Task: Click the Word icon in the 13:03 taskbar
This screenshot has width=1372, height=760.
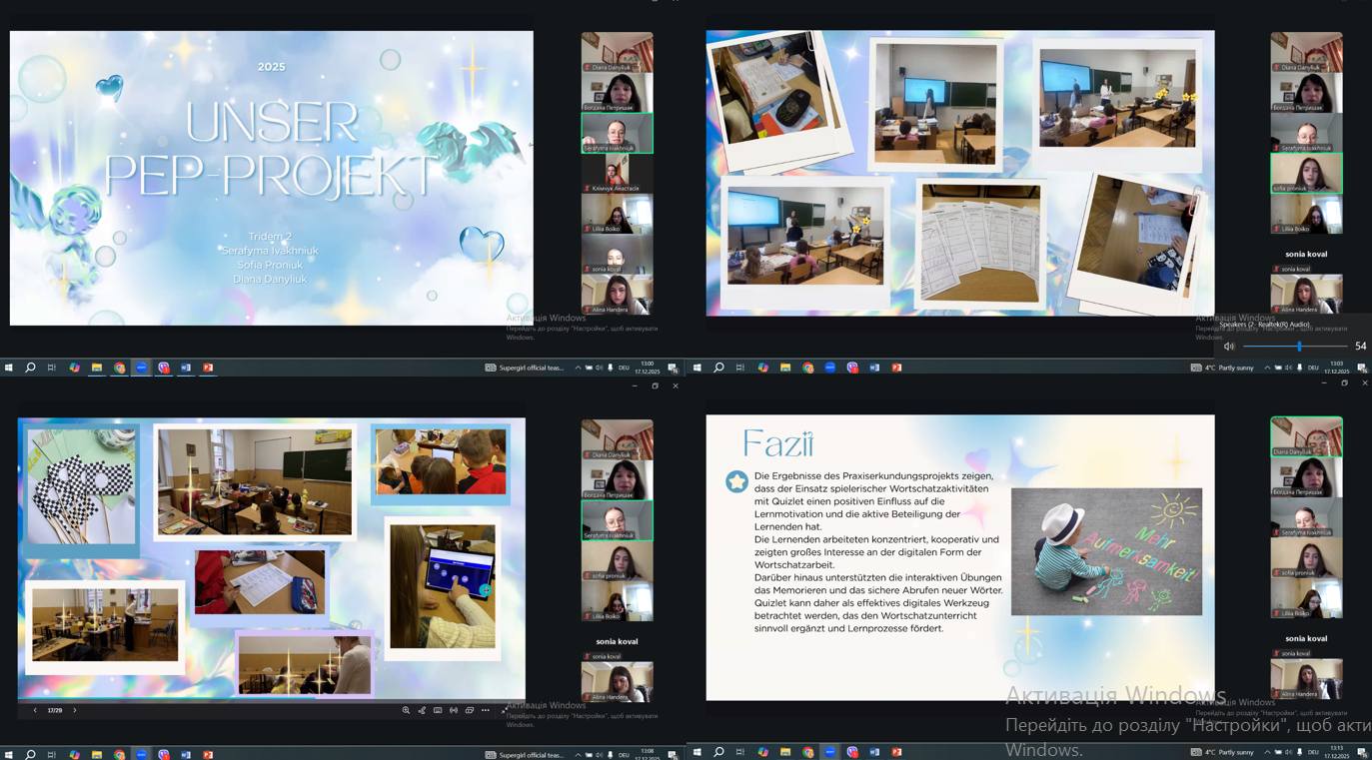Action: [x=874, y=368]
